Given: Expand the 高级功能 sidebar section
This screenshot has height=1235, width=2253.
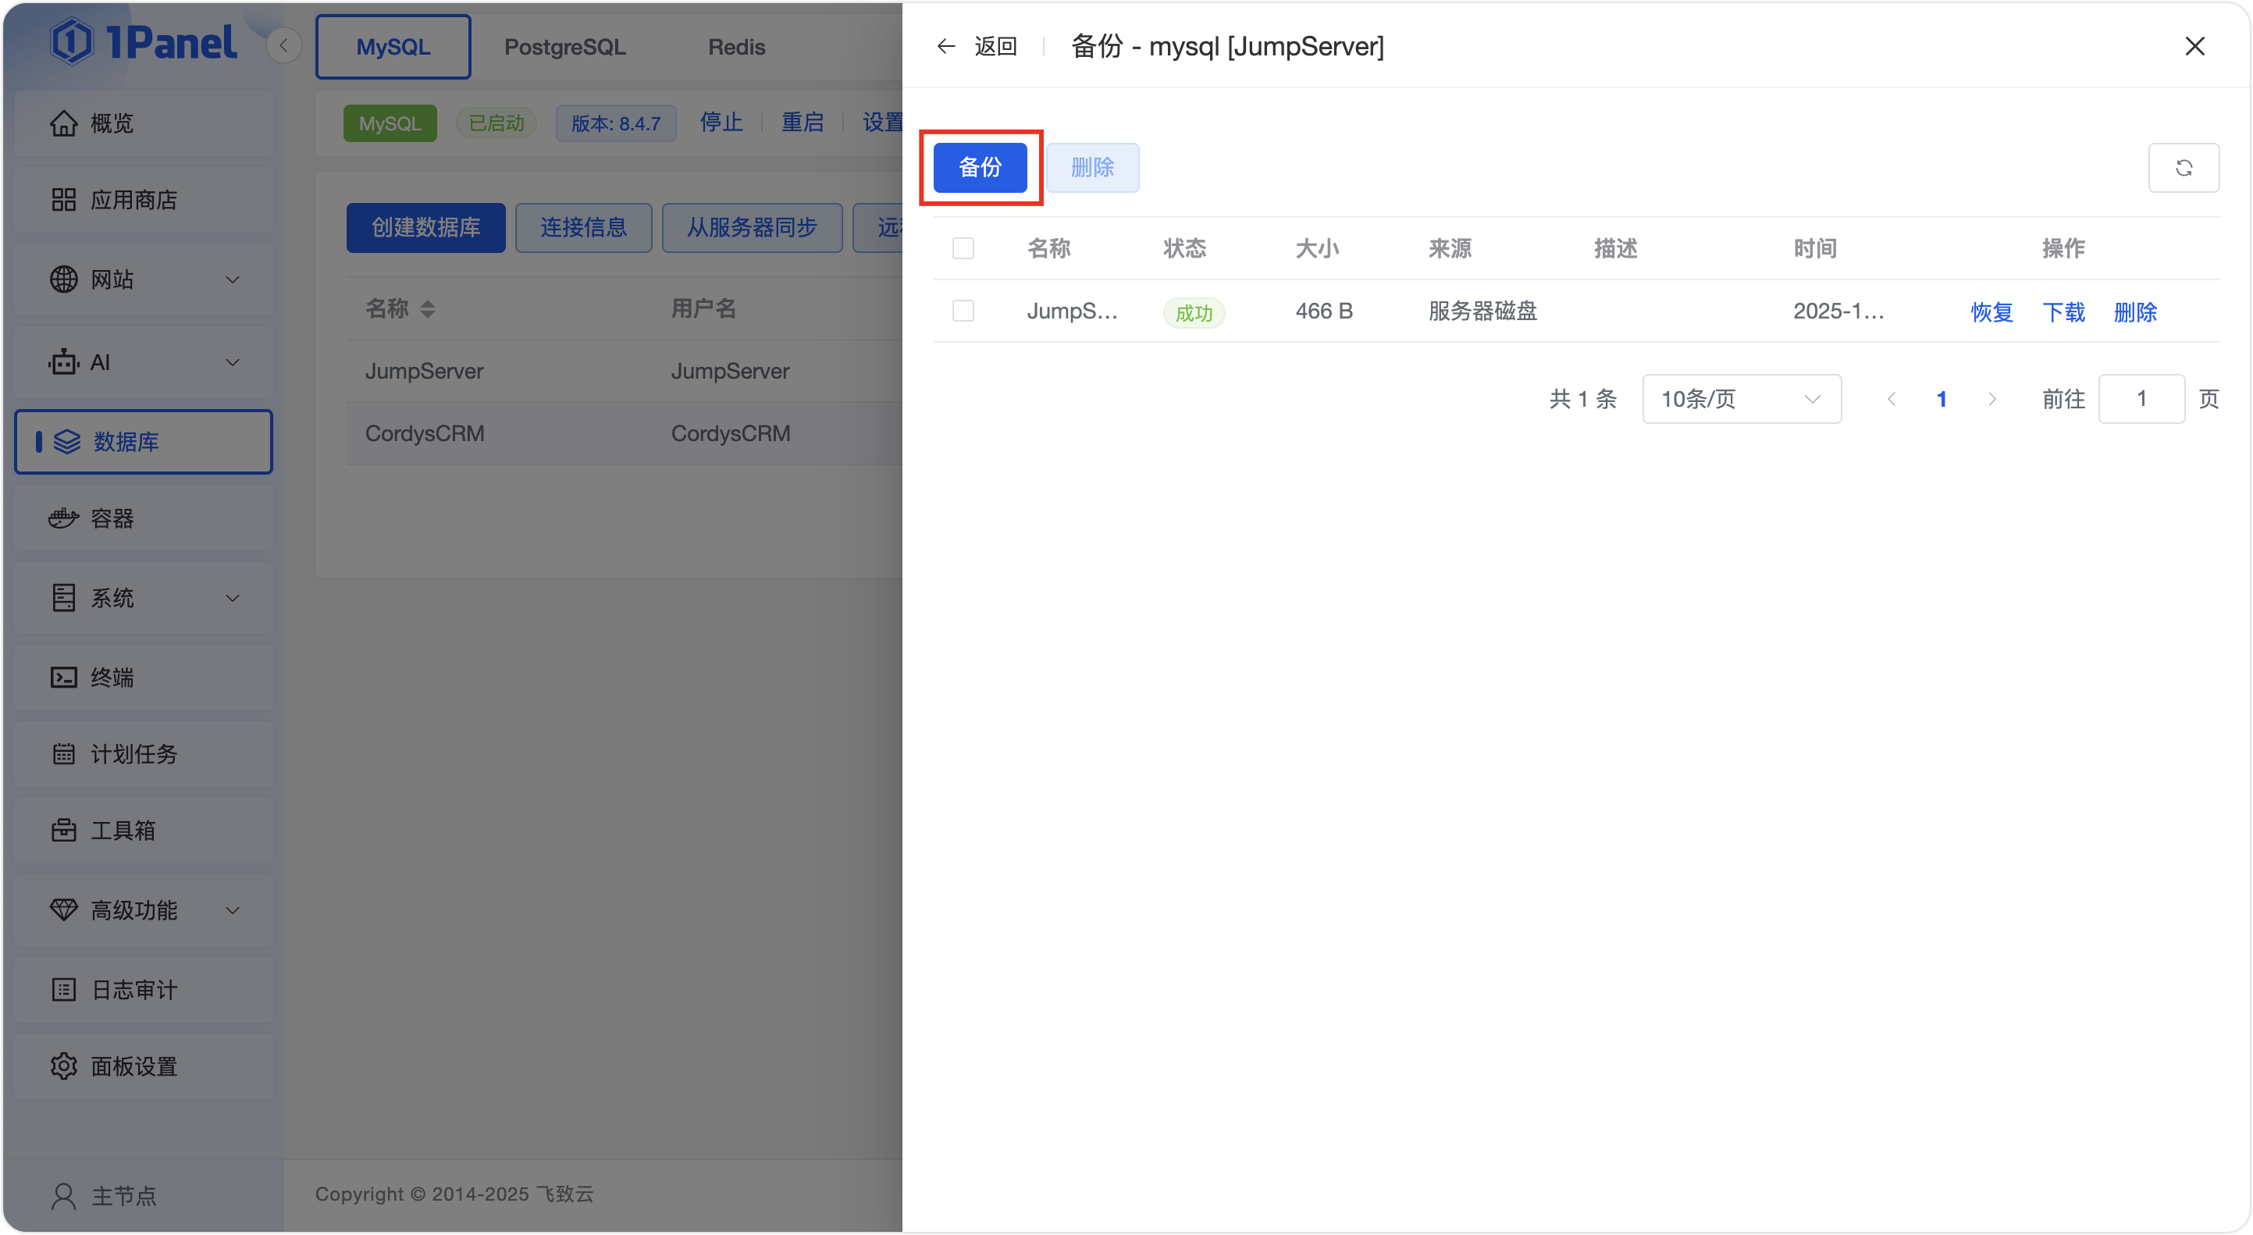Looking at the screenshot, I should pyautogui.click(x=133, y=909).
